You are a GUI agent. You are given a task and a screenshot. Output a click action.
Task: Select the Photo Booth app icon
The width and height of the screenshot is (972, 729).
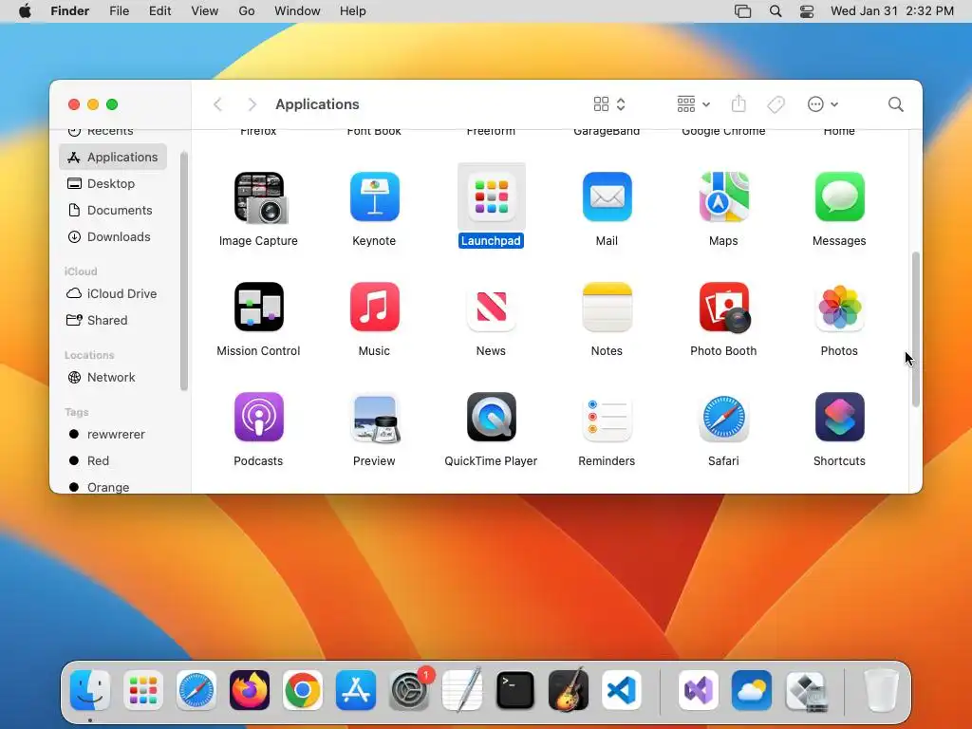[724, 308]
